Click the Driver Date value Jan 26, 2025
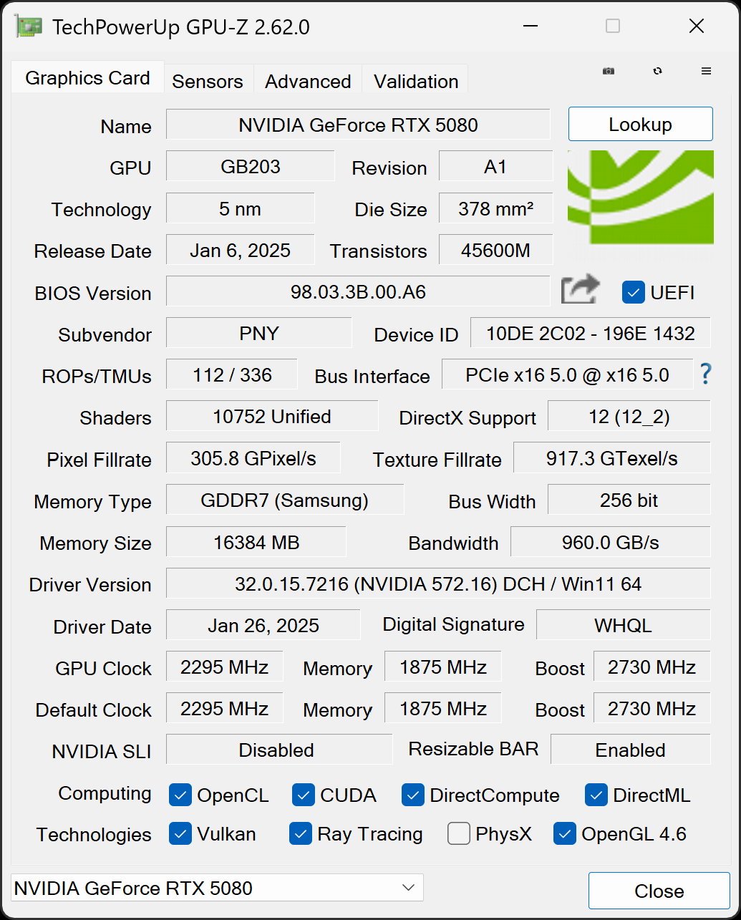741x920 pixels. 263,625
